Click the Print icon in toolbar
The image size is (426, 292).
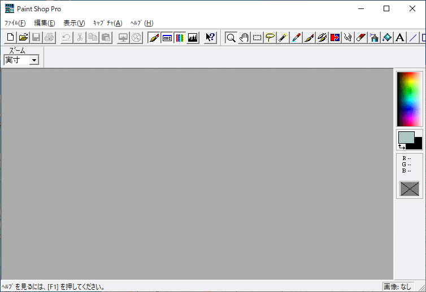point(50,37)
